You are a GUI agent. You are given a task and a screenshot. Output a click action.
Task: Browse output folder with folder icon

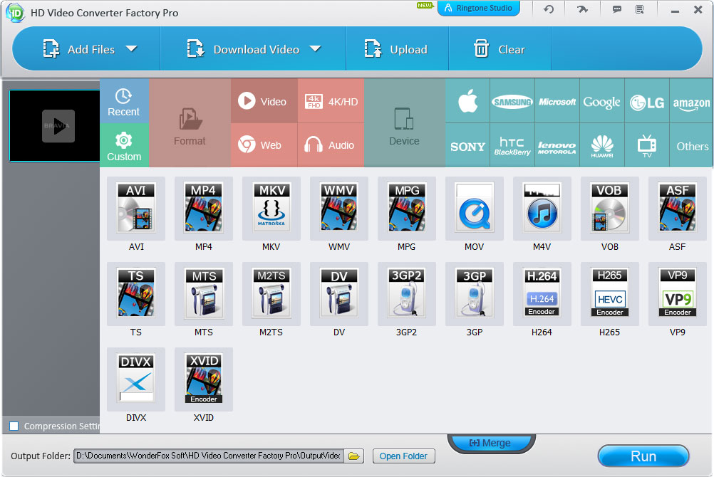(x=354, y=456)
